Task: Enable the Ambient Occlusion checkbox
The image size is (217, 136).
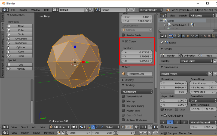Action: coord(123,120)
